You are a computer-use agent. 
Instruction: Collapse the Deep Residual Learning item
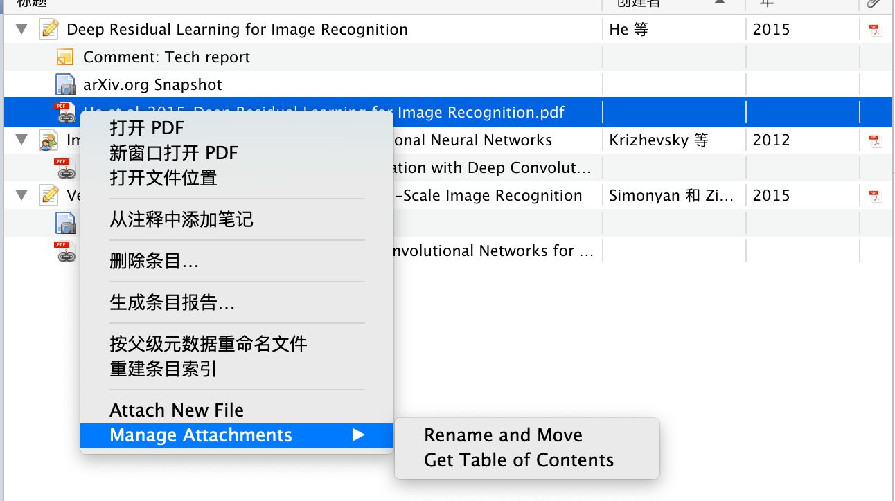click(22, 29)
